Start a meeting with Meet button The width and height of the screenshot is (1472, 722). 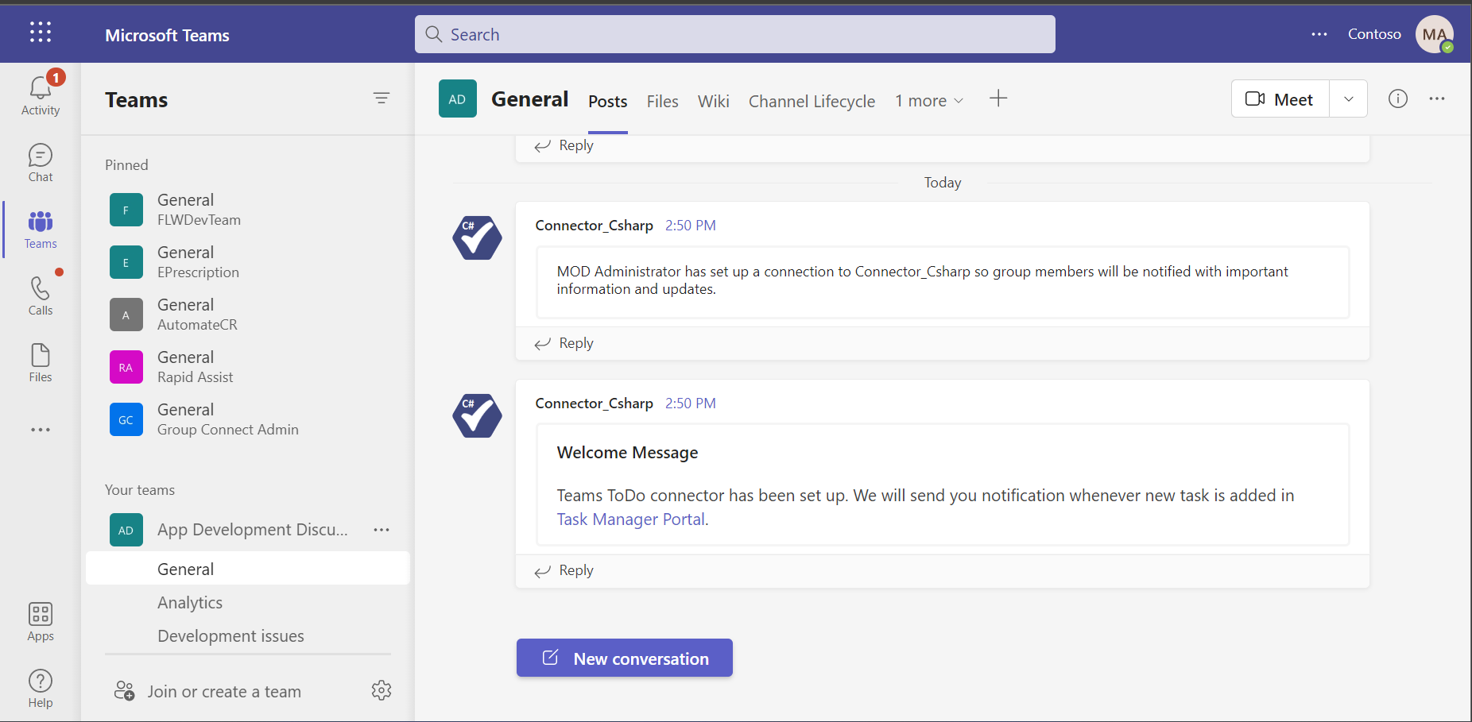pos(1280,99)
